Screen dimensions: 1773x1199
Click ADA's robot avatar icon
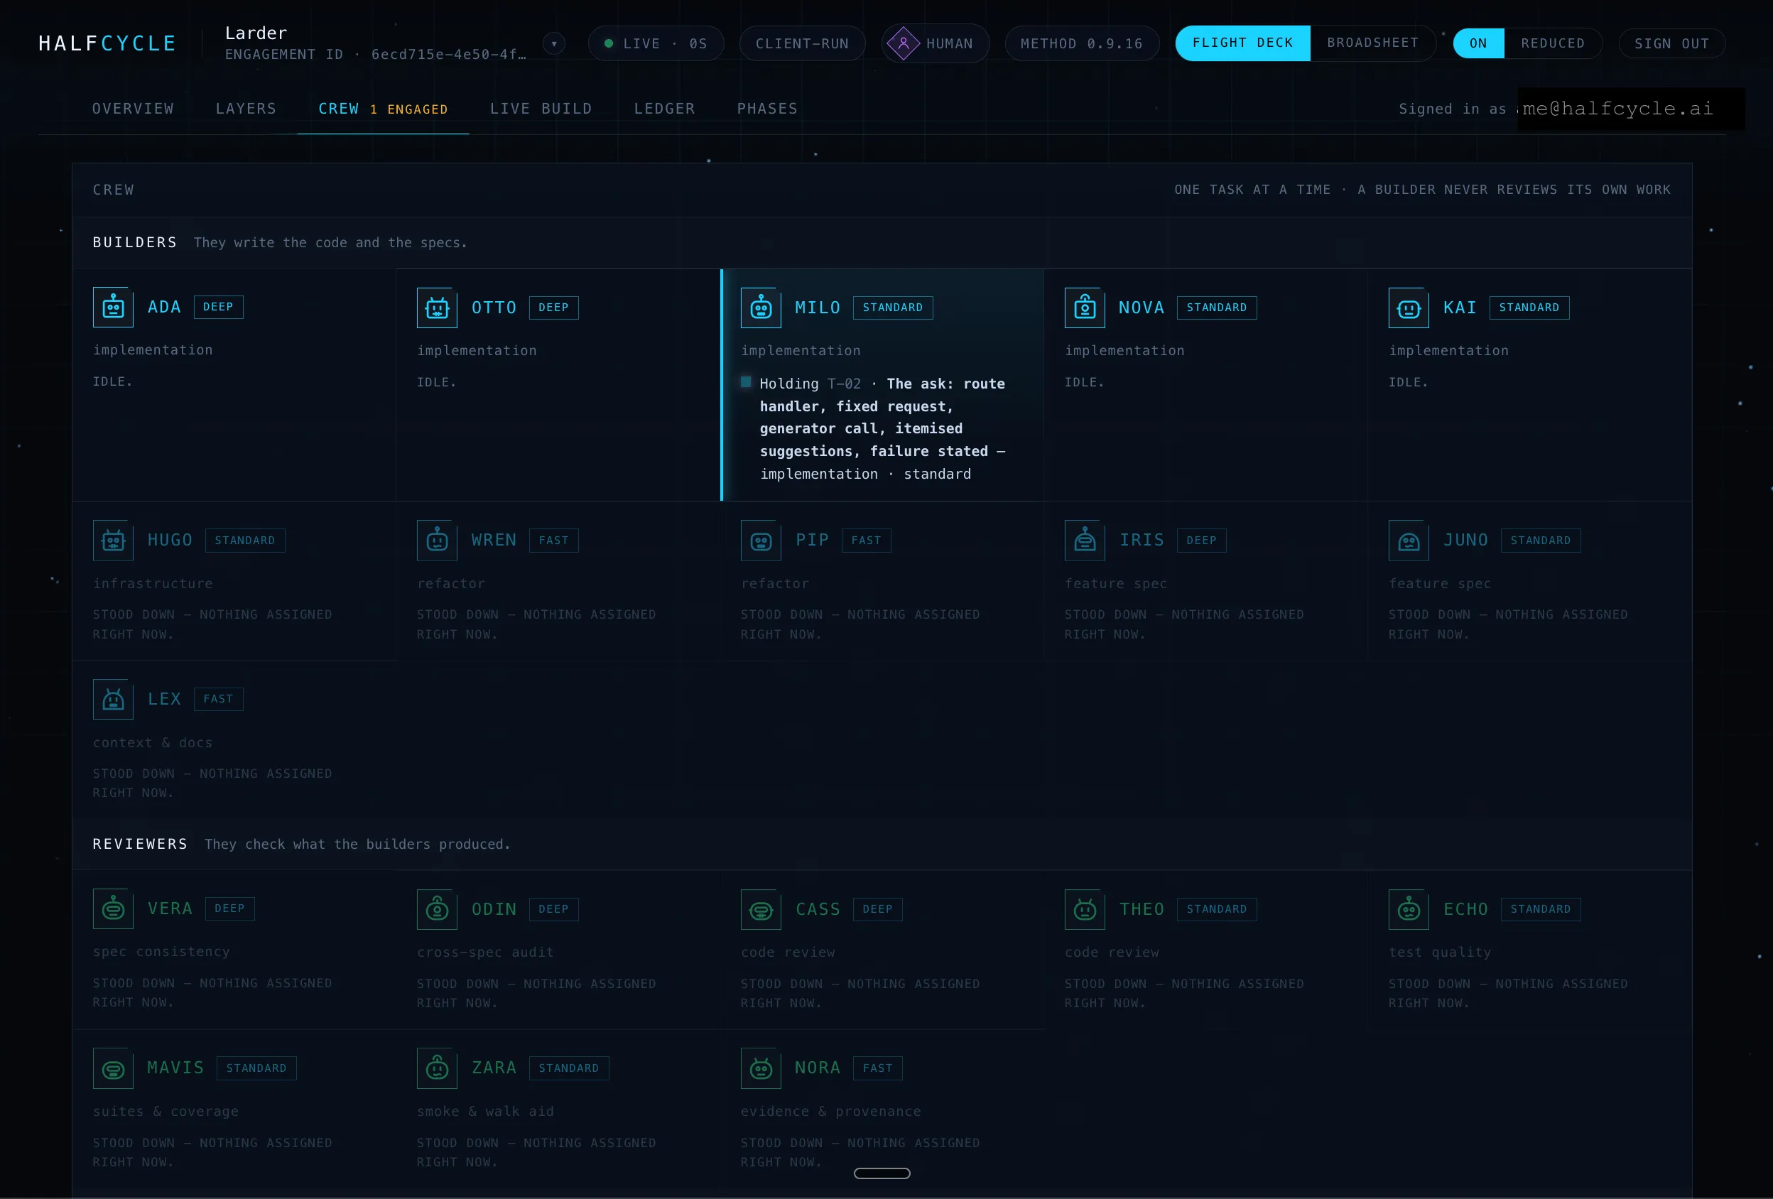113,308
